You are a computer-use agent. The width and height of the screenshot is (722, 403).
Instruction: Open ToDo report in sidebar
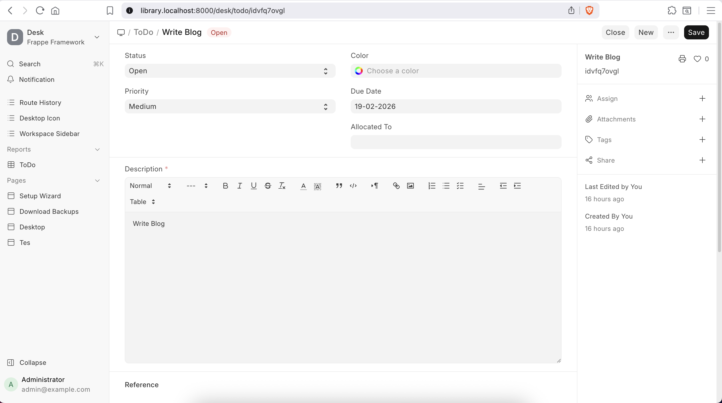click(x=27, y=165)
